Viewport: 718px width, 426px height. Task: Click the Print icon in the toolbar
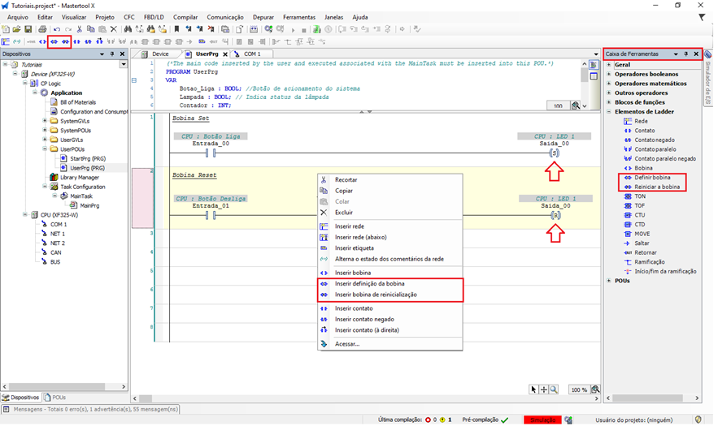click(43, 29)
